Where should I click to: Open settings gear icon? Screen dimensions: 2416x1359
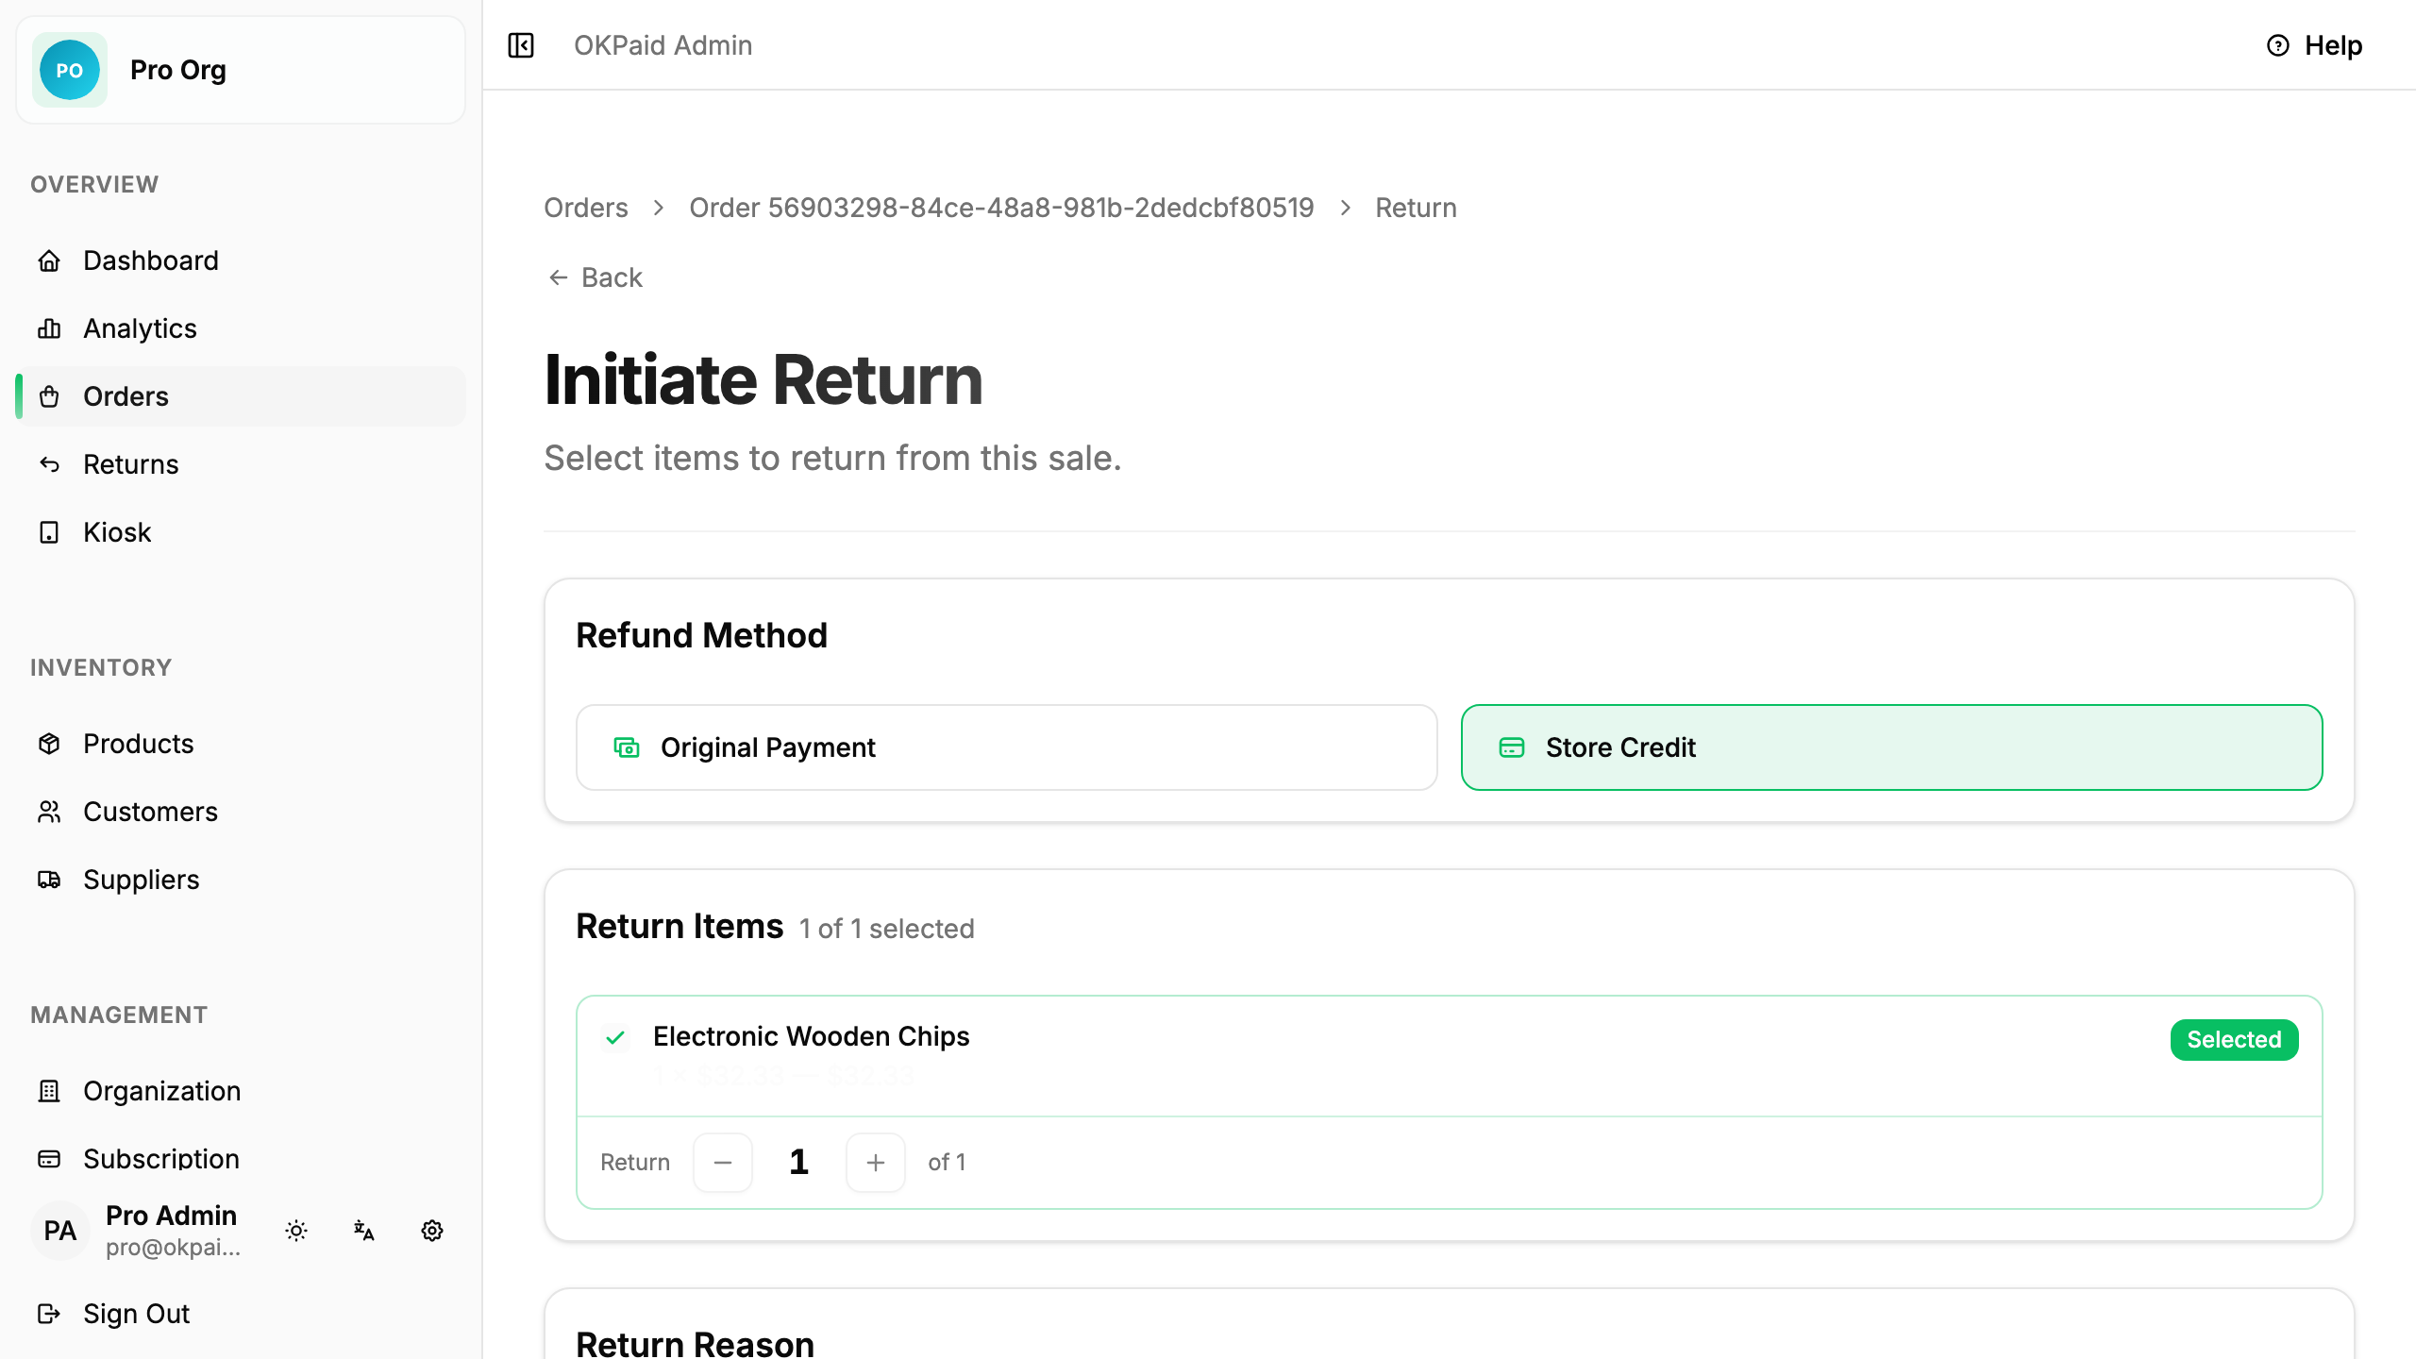pyautogui.click(x=432, y=1231)
